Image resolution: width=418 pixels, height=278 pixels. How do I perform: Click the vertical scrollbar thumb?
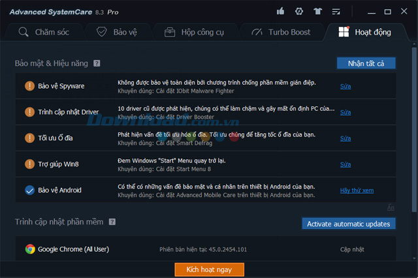414,130
